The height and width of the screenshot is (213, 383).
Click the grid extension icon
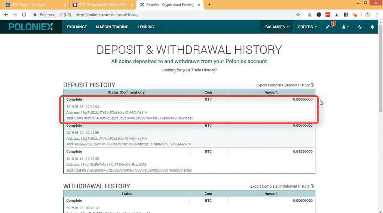pyautogui.click(x=346, y=15)
